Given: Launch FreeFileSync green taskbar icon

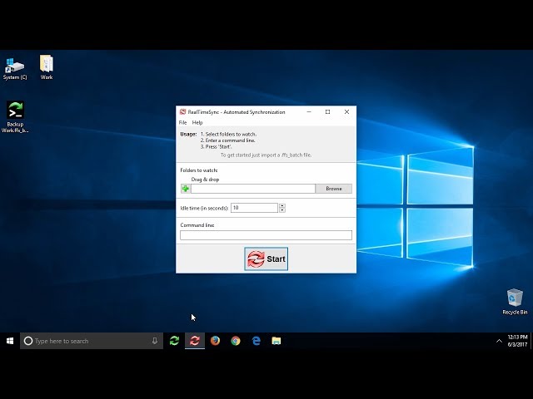Looking at the screenshot, I should [x=174, y=341].
